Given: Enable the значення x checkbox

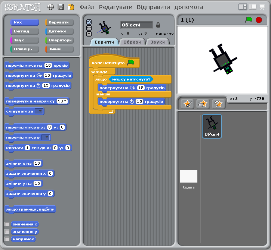Looking at the screenshot, I should click(x=7, y=224).
